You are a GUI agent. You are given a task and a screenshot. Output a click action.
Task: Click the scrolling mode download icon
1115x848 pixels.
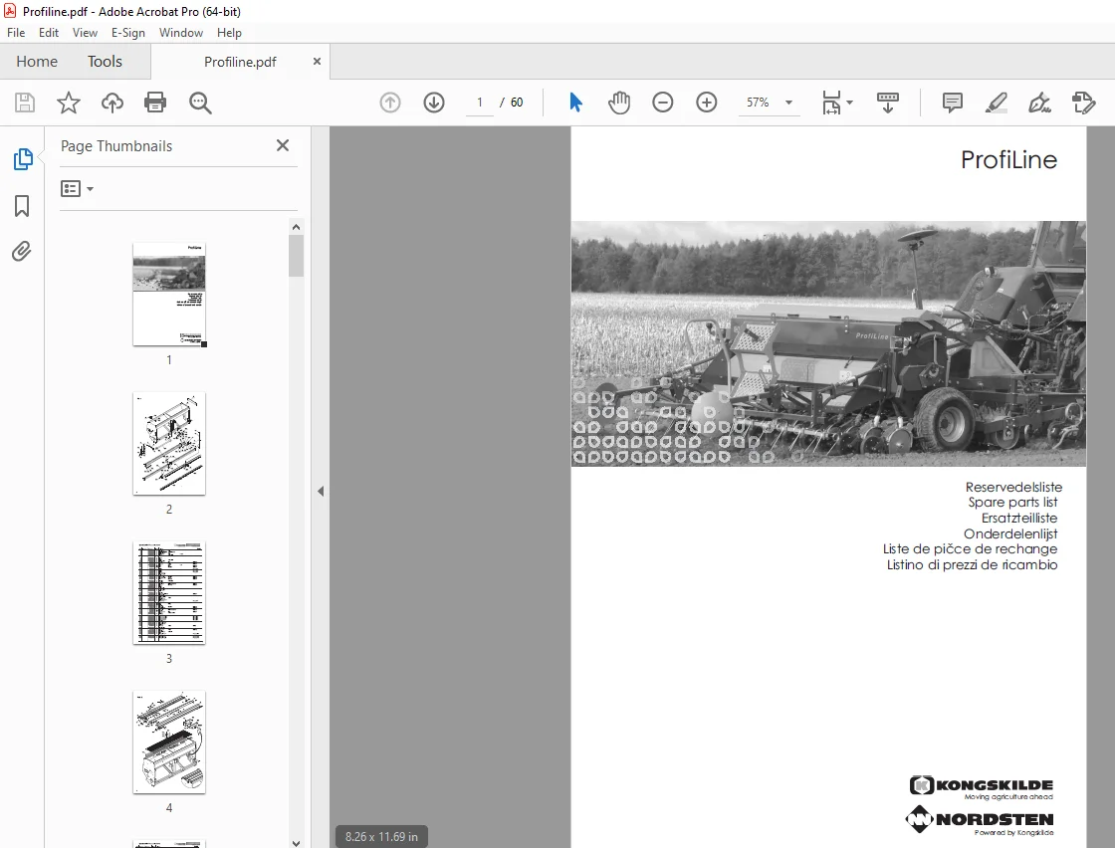[887, 103]
